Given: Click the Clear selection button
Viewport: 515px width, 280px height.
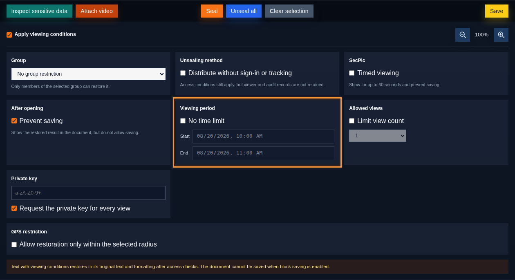Looking at the screenshot, I should point(289,11).
